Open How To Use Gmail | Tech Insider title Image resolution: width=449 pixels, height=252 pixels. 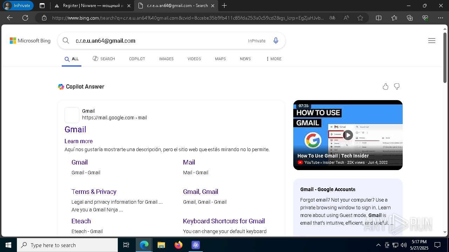pos(333,156)
